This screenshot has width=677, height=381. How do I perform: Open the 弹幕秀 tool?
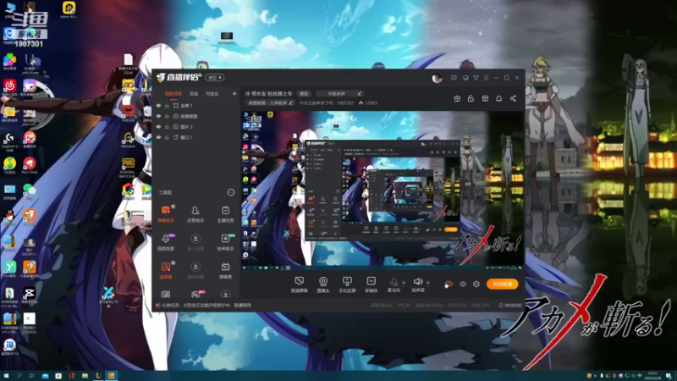225,270
